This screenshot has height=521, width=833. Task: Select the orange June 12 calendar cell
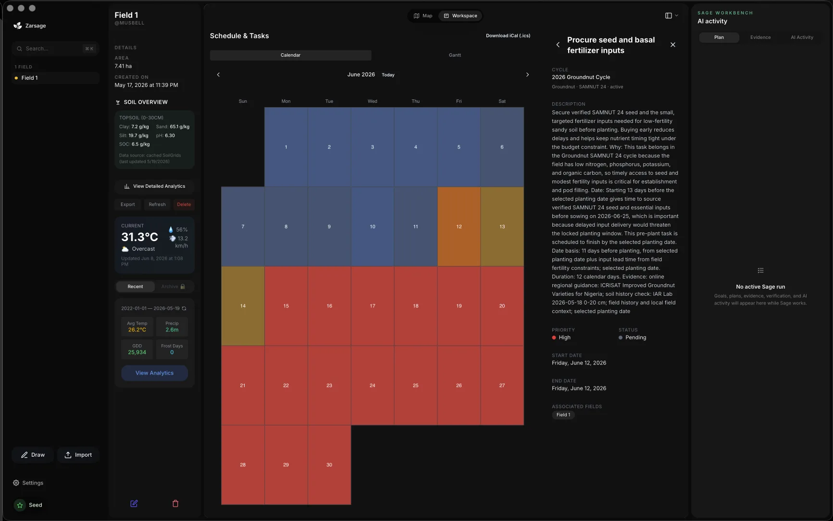(459, 227)
